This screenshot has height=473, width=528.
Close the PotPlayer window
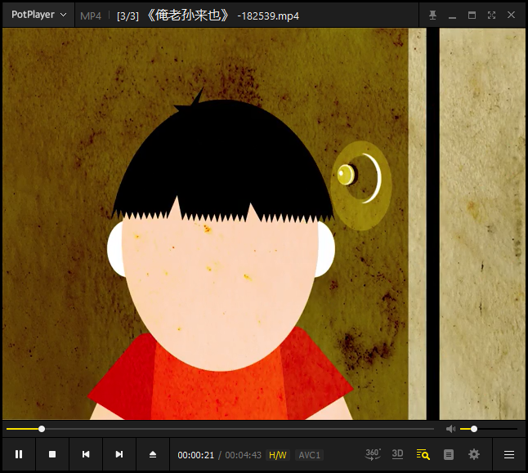click(511, 16)
